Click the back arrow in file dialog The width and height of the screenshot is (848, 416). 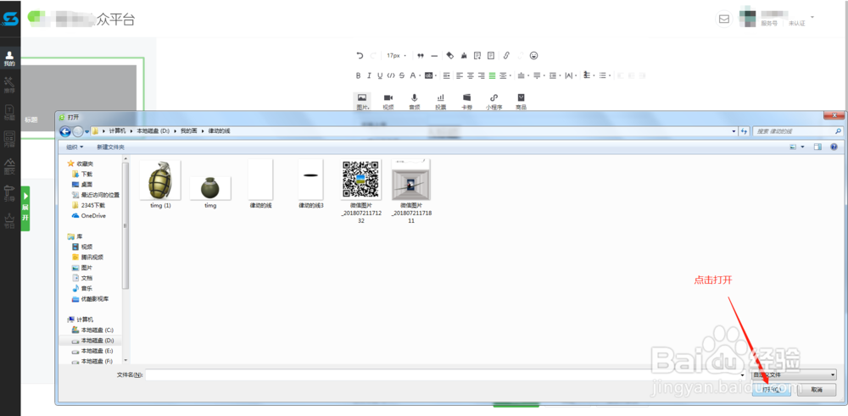tap(65, 131)
